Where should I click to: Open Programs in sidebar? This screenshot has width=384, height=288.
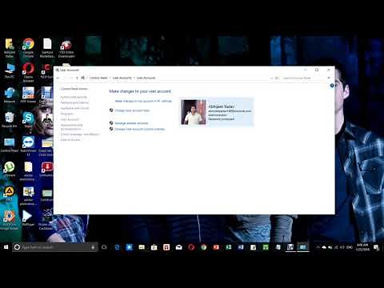point(67,114)
